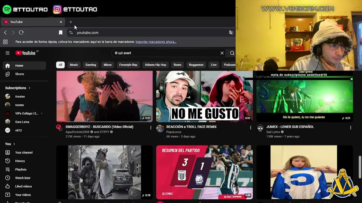This screenshot has width=362, height=203.
Task: Open a new browser tab with plus
Action: click(x=71, y=22)
